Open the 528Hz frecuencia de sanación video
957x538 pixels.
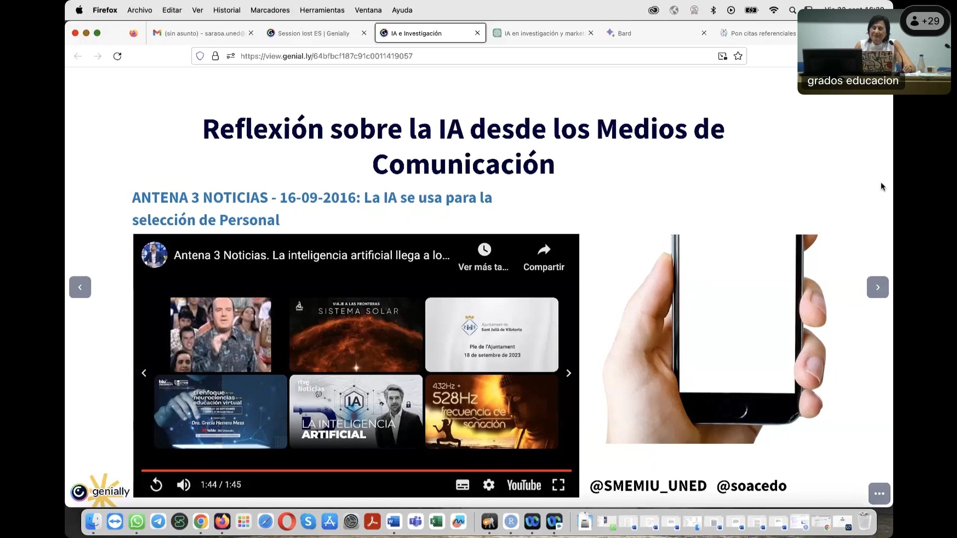[x=491, y=412]
